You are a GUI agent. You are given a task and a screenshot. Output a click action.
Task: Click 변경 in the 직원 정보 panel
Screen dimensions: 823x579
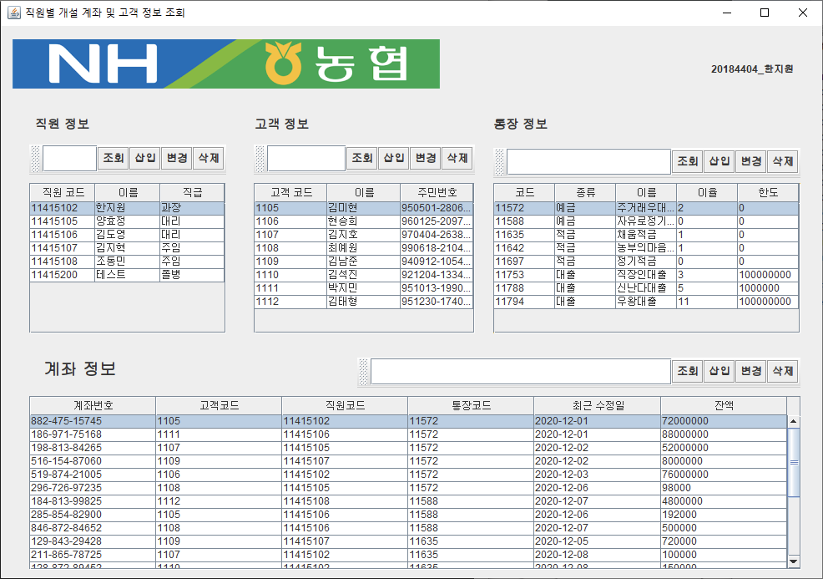pyautogui.click(x=176, y=158)
